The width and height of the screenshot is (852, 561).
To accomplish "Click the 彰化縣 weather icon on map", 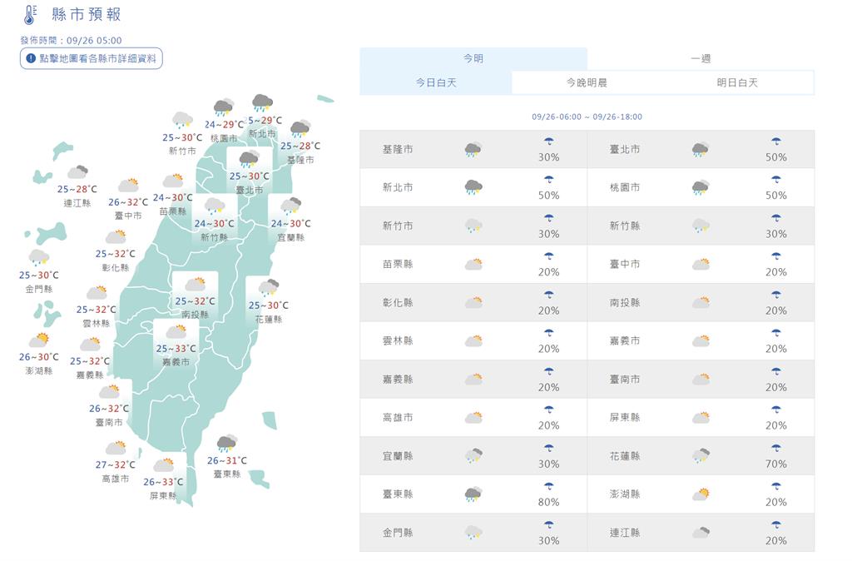I will pyautogui.click(x=116, y=236).
